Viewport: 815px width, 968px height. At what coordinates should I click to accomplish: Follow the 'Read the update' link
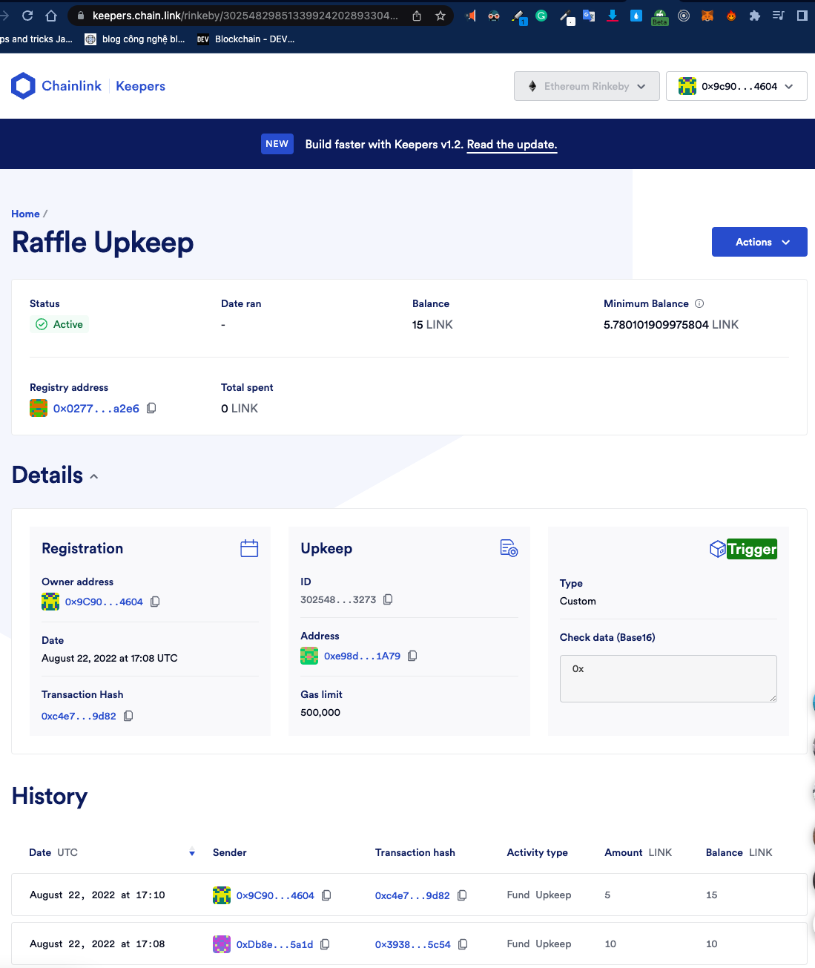512,145
